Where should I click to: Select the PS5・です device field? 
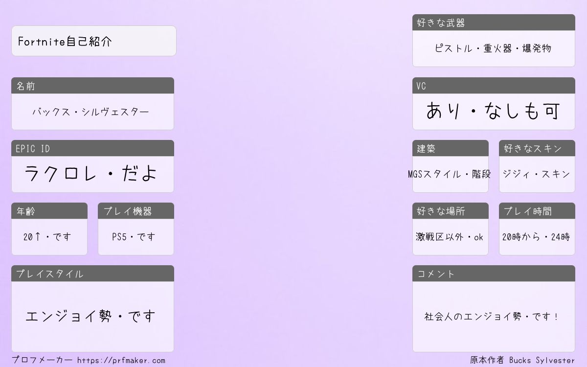pos(134,237)
